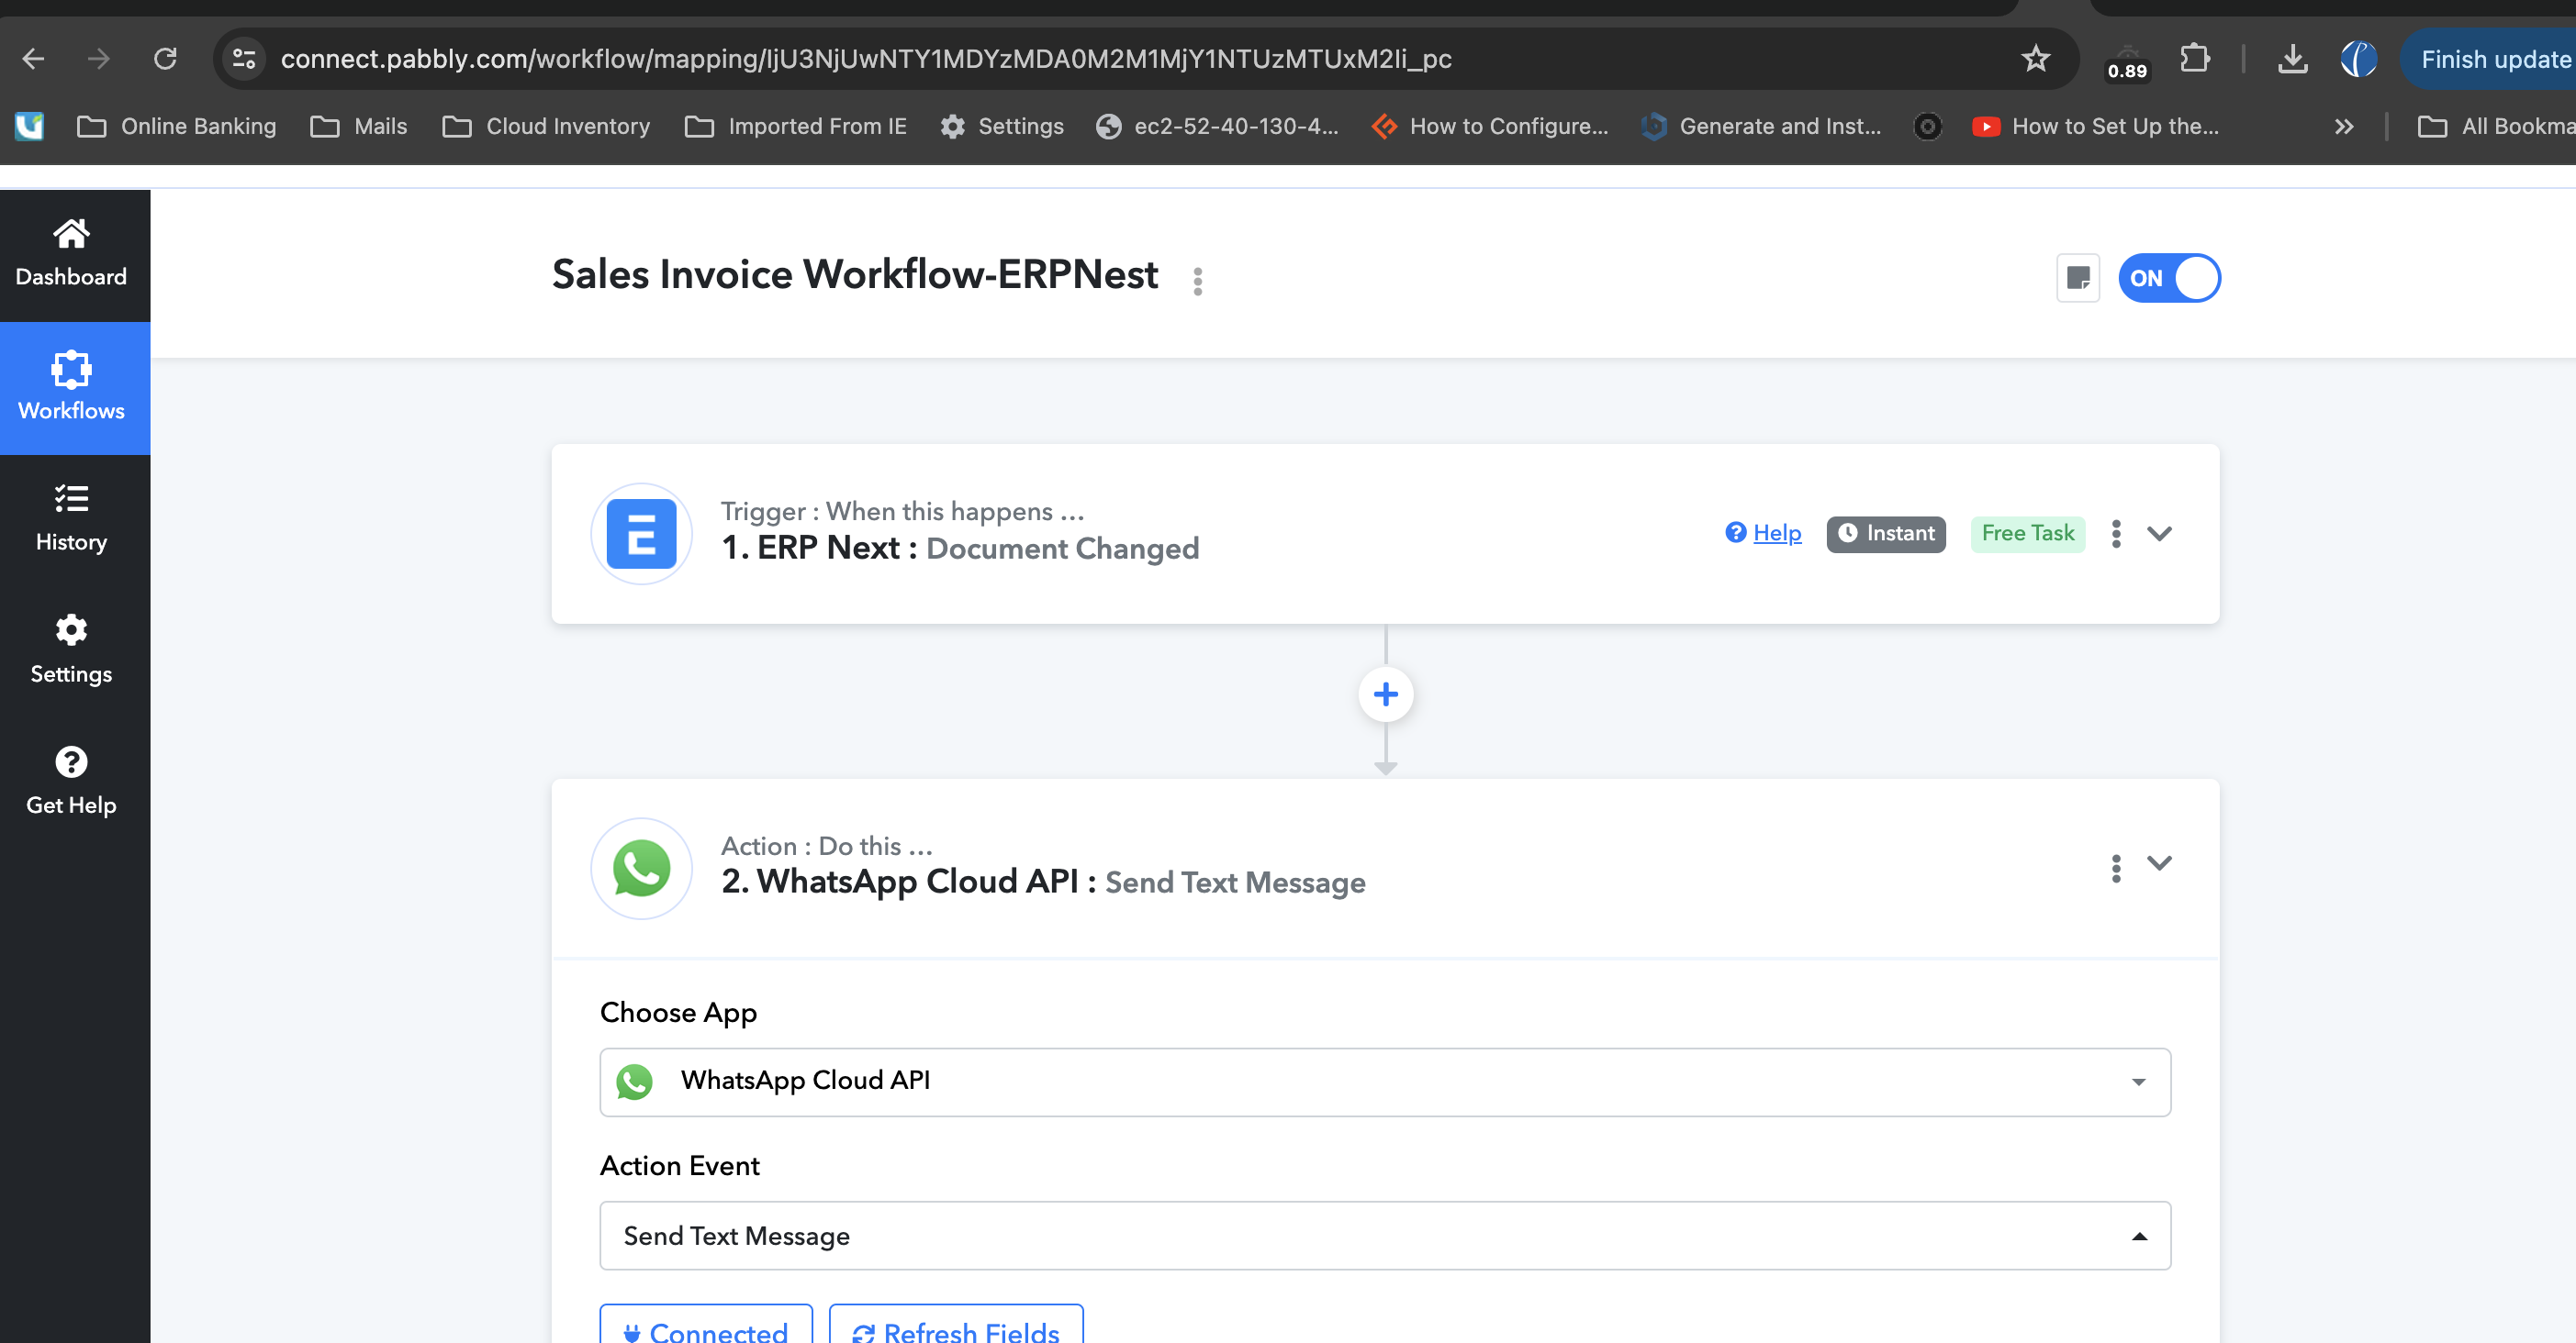Screen dimensions: 2576x1343
Task: Open the dark circular icon bookmark
Action: click(1927, 126)
